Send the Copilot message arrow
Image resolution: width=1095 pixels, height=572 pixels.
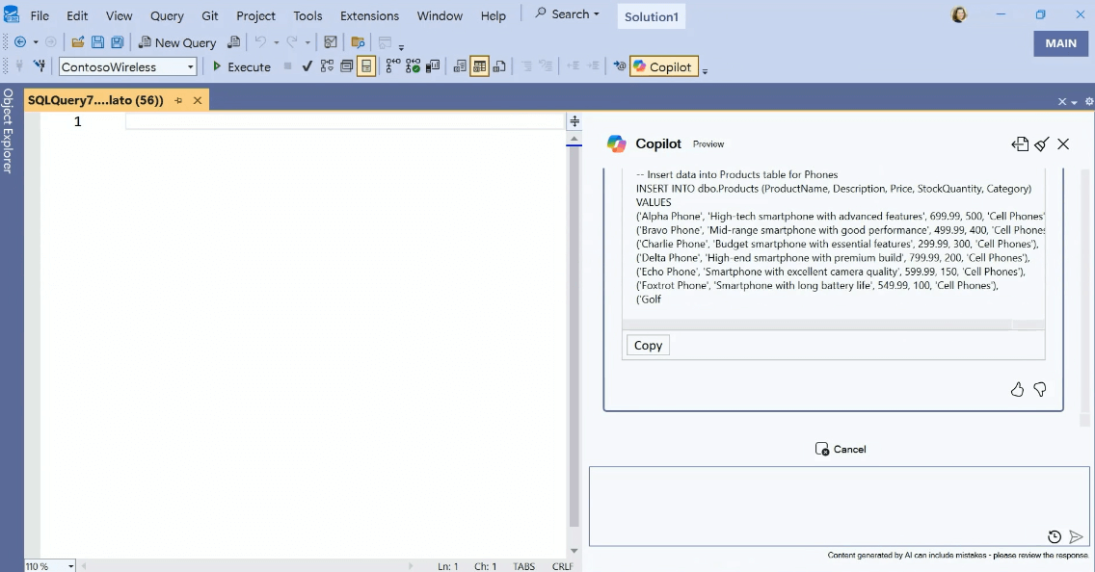(1076, 536)
